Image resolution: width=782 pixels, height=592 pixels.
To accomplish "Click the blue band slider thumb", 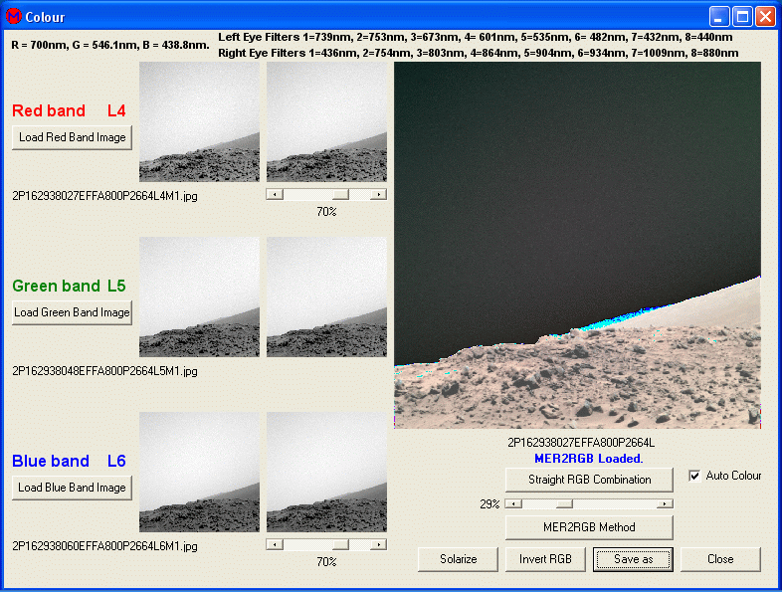I will (340, 544).
